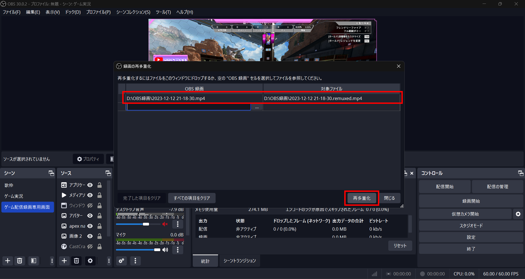Select the ゲーム実況 scene
The width and height of the screenshot is (525, 279).
[x=27, y=196]
